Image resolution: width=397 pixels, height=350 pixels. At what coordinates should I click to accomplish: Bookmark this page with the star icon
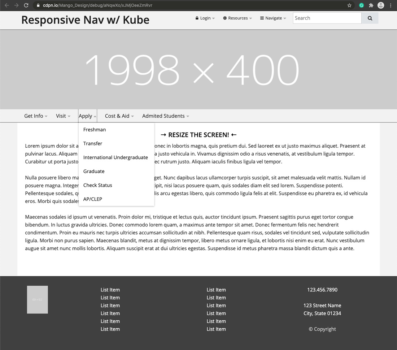(x=349, y=5)
